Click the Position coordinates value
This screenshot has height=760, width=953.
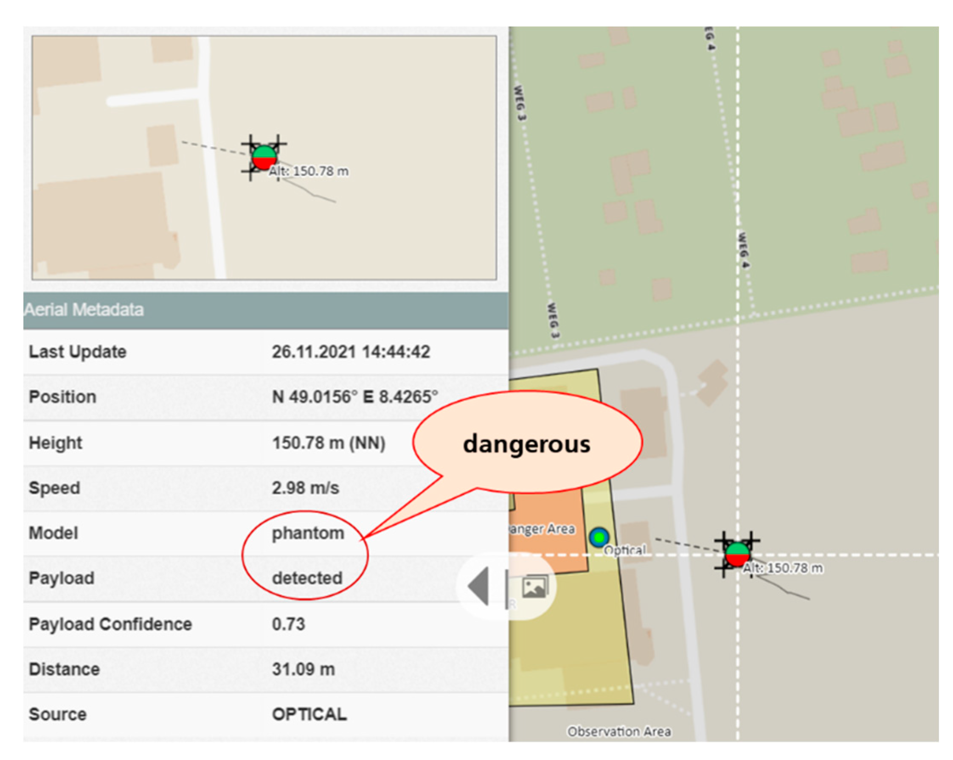click(x=354, y=397)
